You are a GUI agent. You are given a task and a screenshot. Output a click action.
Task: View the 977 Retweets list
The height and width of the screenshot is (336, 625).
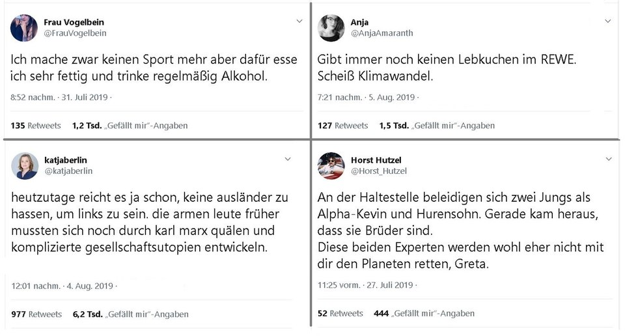[36, 314]
